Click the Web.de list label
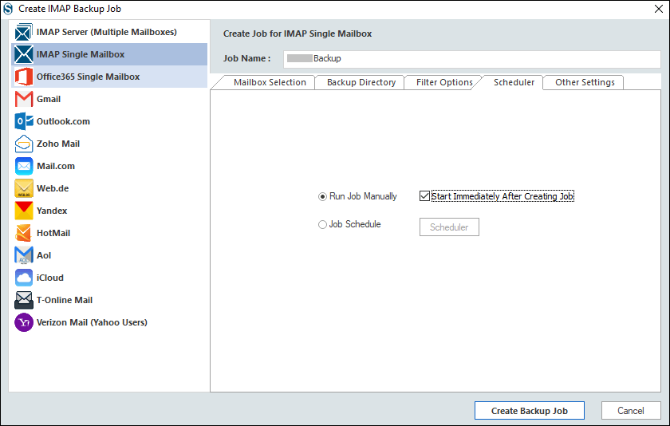This screenshot has height=426, width=670. pos(53,188)
